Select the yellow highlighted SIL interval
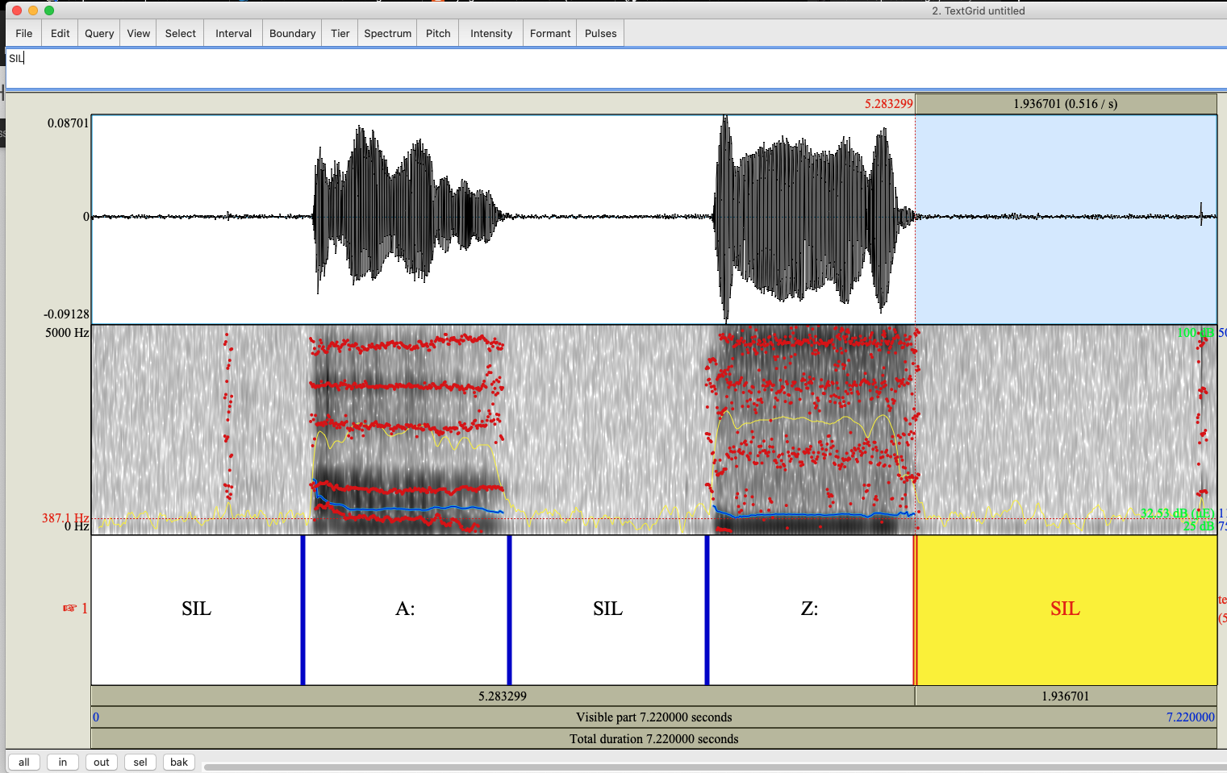The height and width of the screenshot is (773, 1227). point(1066,609)
